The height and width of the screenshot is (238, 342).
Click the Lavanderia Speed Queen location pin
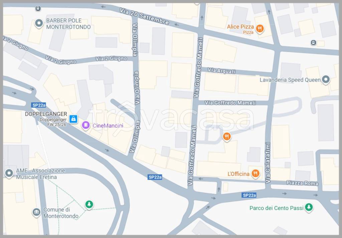[x=326, y=79]
